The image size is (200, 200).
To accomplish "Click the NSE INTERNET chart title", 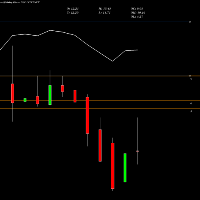I will pos(30,2).
